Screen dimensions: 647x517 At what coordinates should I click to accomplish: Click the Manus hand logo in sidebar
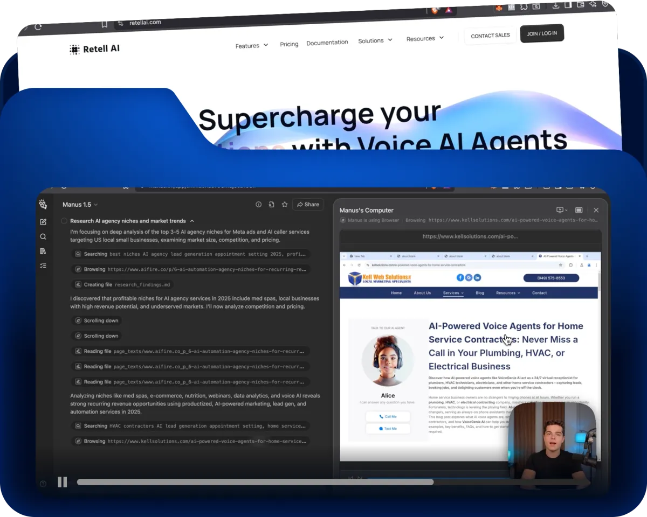click(43, 205)
